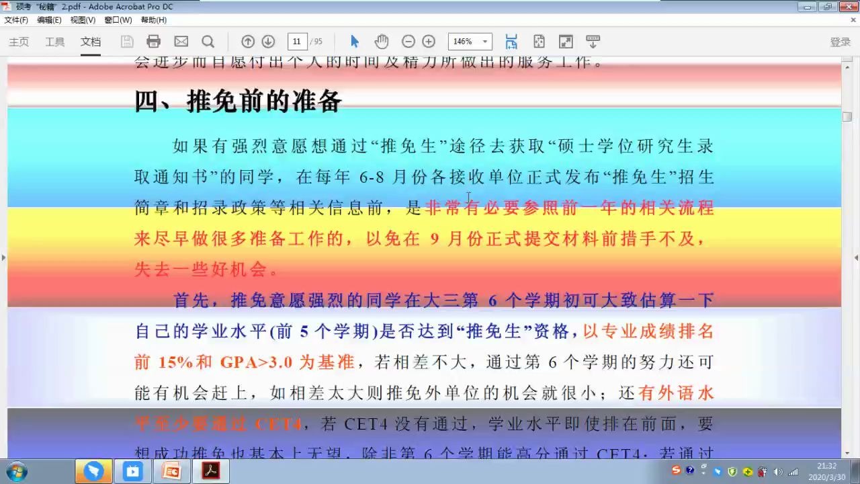860x484 pixels.
Task: Click Show Desktop strip beside clock
Action: (x=855, y=471)
